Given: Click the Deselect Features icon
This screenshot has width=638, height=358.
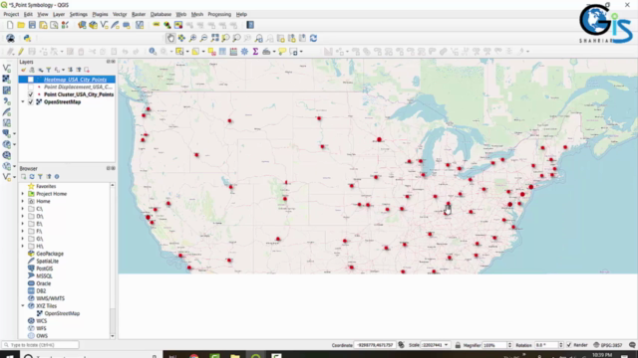Looking at the screenshot, I should pos(211,52).
